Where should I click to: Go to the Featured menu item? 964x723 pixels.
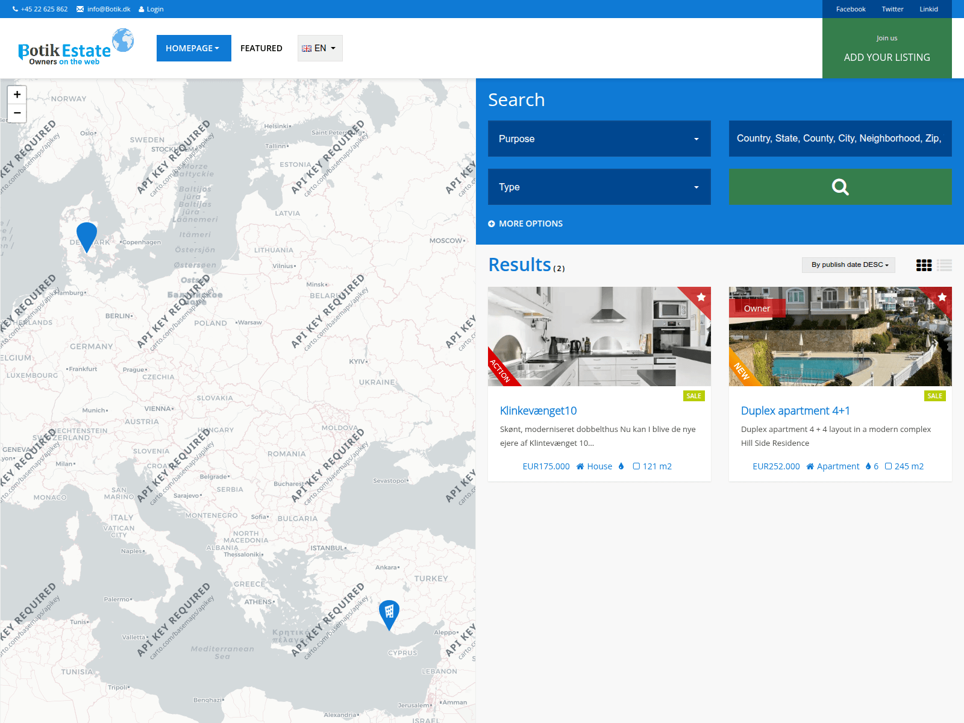click(x=261, y=48)
